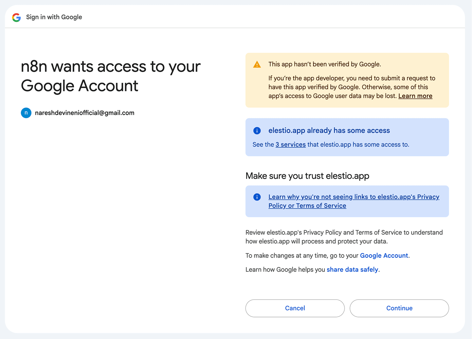
Task: Click the heading 'n8n wants access to your Google Account'
Action: click(x=111, y=76)
